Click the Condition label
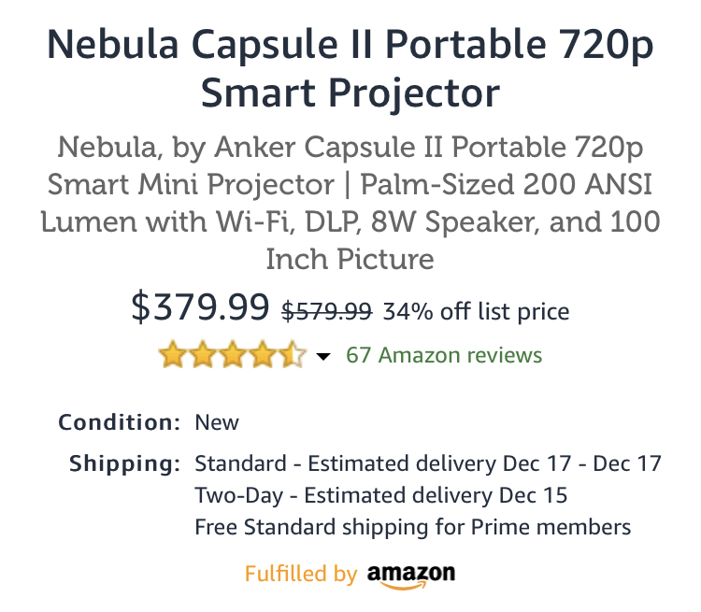Screen dimensions: 701x612 119,422
